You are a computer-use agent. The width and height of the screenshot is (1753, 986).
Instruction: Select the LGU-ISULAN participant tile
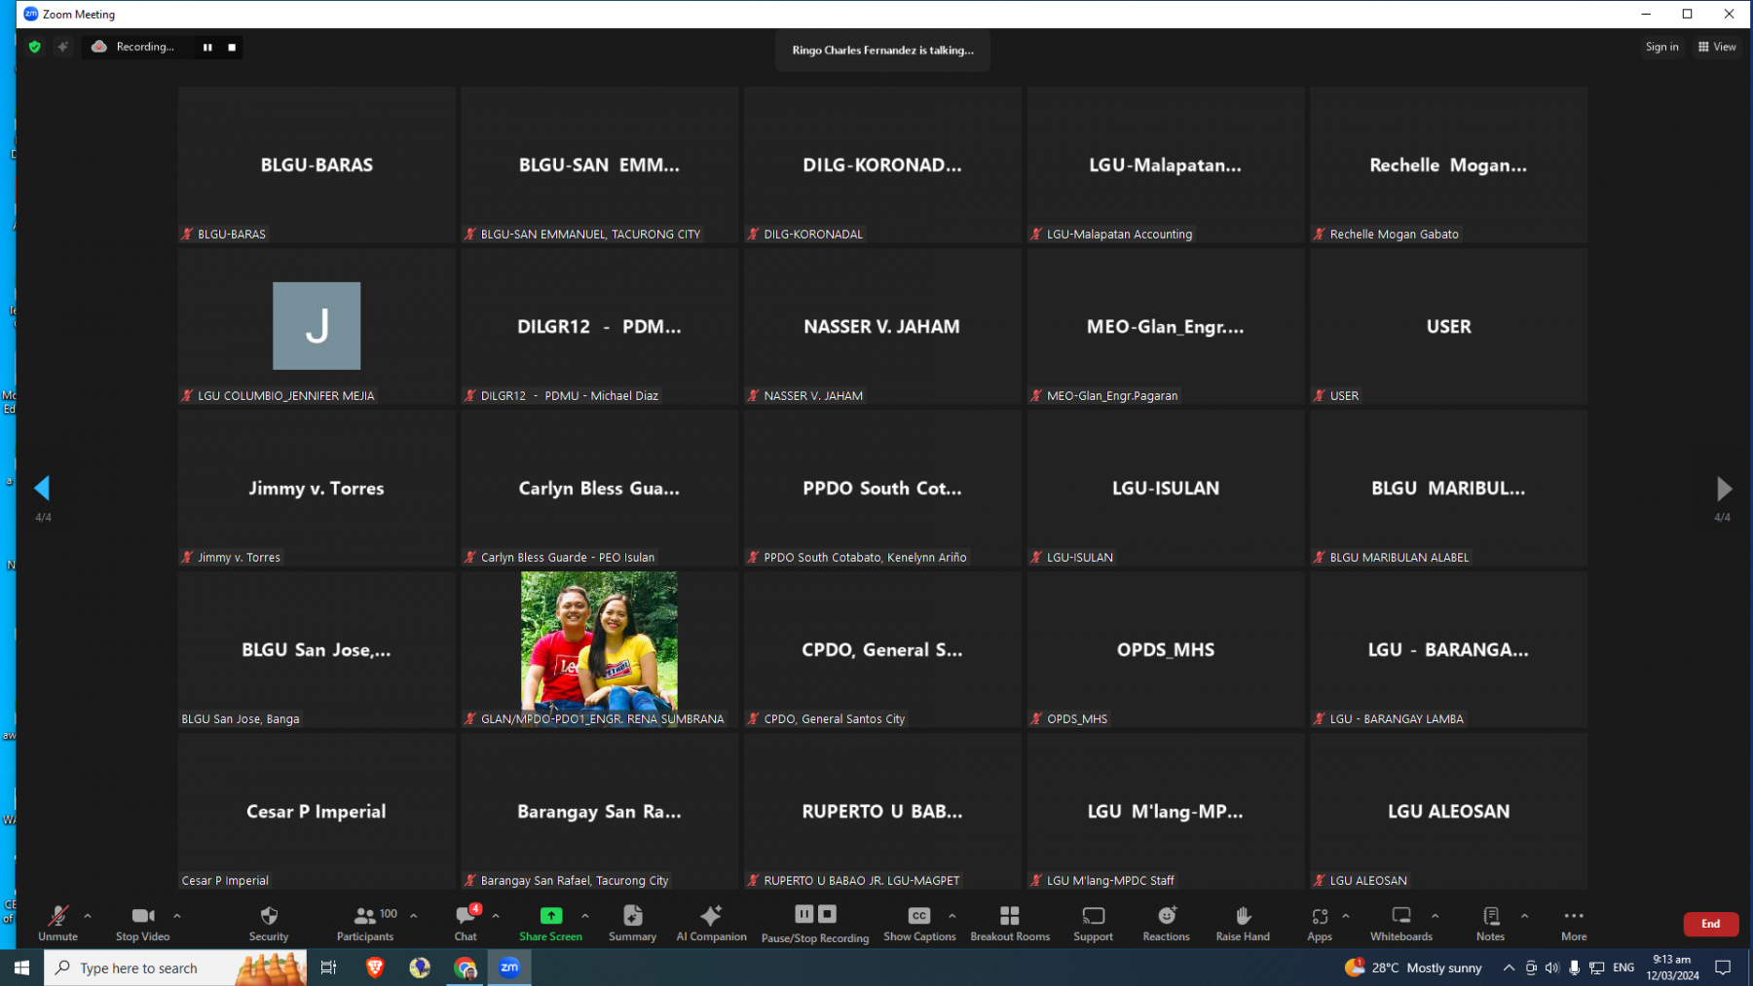tap(1166, 488)
